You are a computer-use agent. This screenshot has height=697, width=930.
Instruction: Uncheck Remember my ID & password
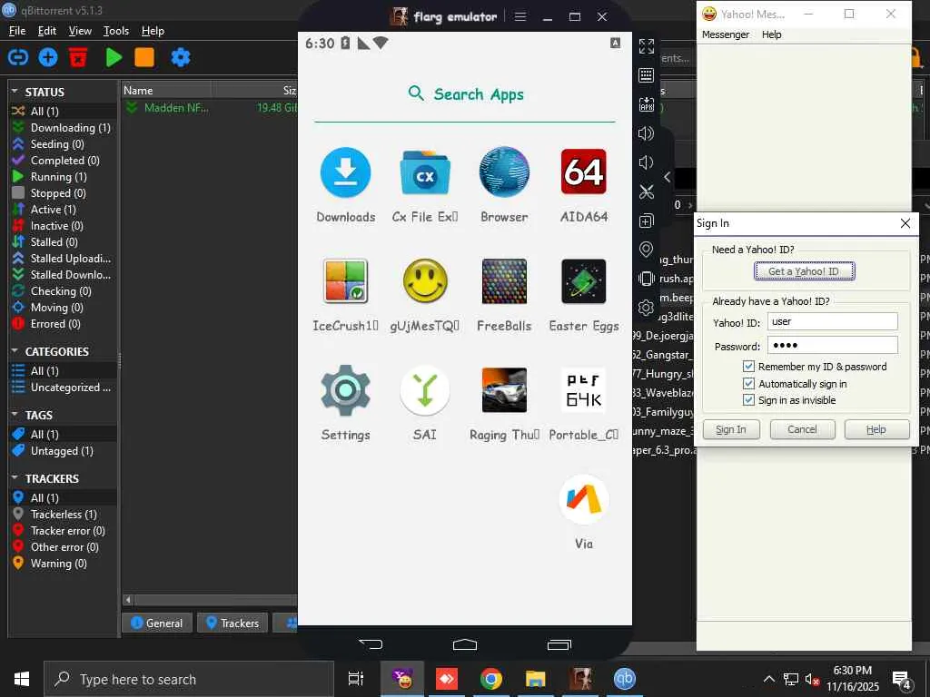[x=748, y=367]
